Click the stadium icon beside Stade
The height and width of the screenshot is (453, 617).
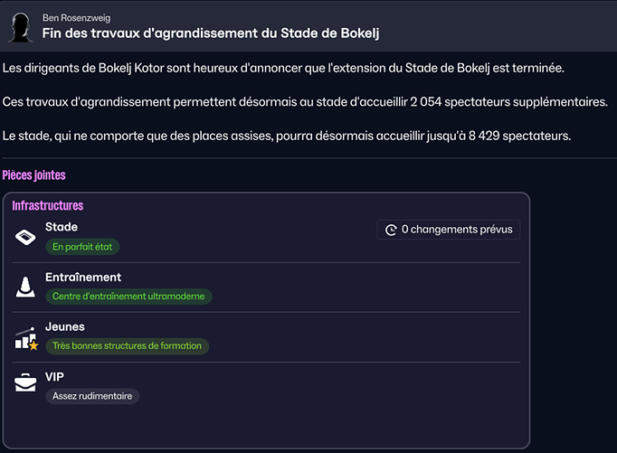25,237
